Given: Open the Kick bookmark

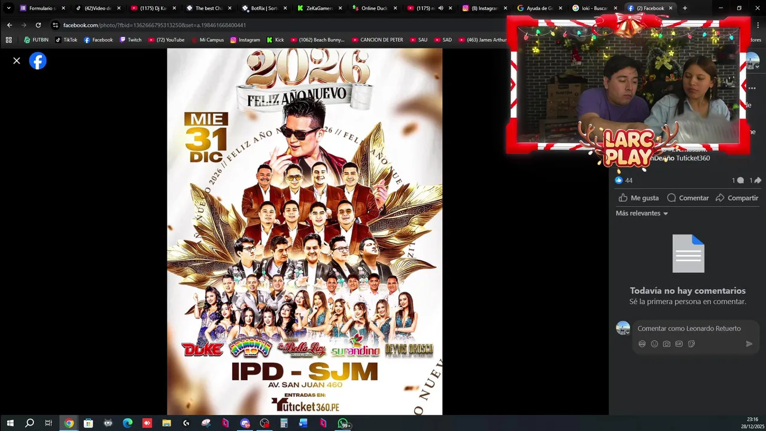Looking at the screenshot, I should tap(275, 40).
